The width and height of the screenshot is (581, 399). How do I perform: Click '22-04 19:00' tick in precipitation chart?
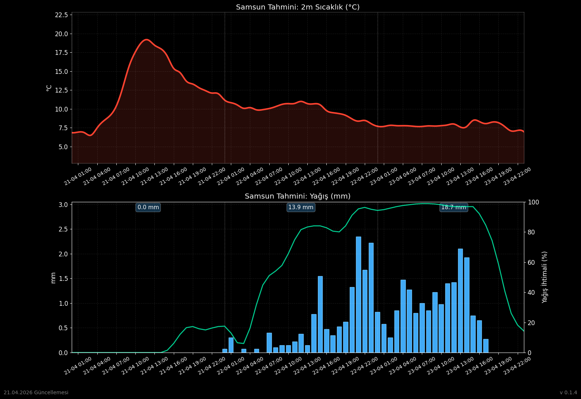345,365
